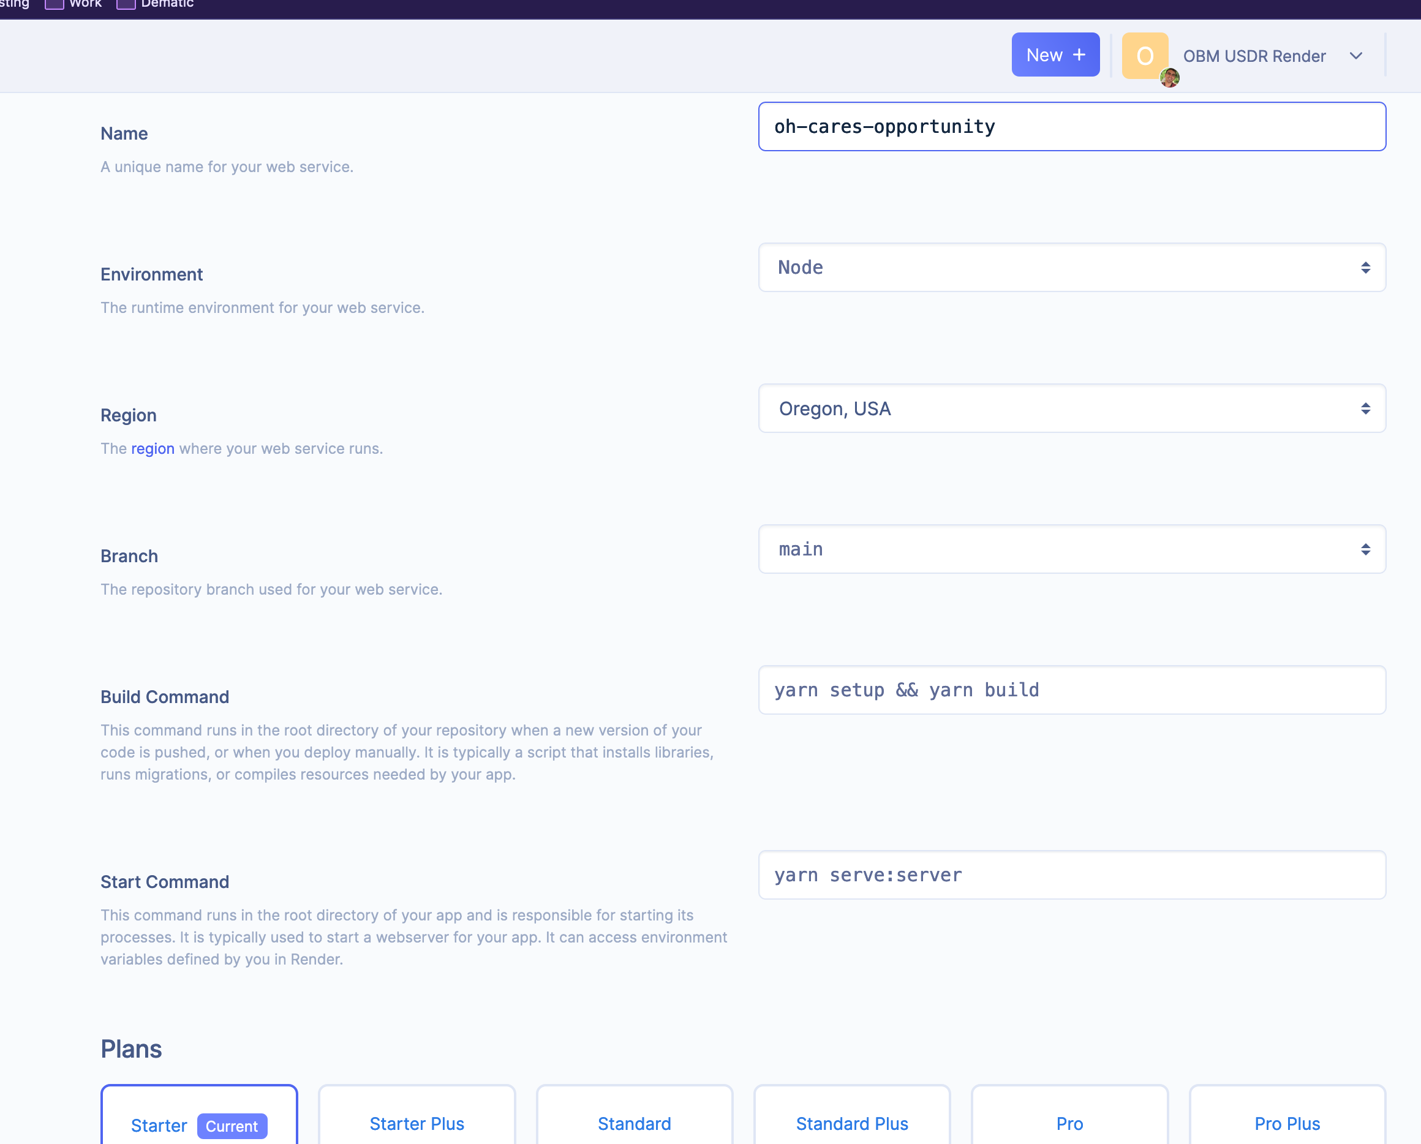This screenshot has width=1421, height=1144.
Task: Click the Start Command input field
Action: tap(1072, 875)
